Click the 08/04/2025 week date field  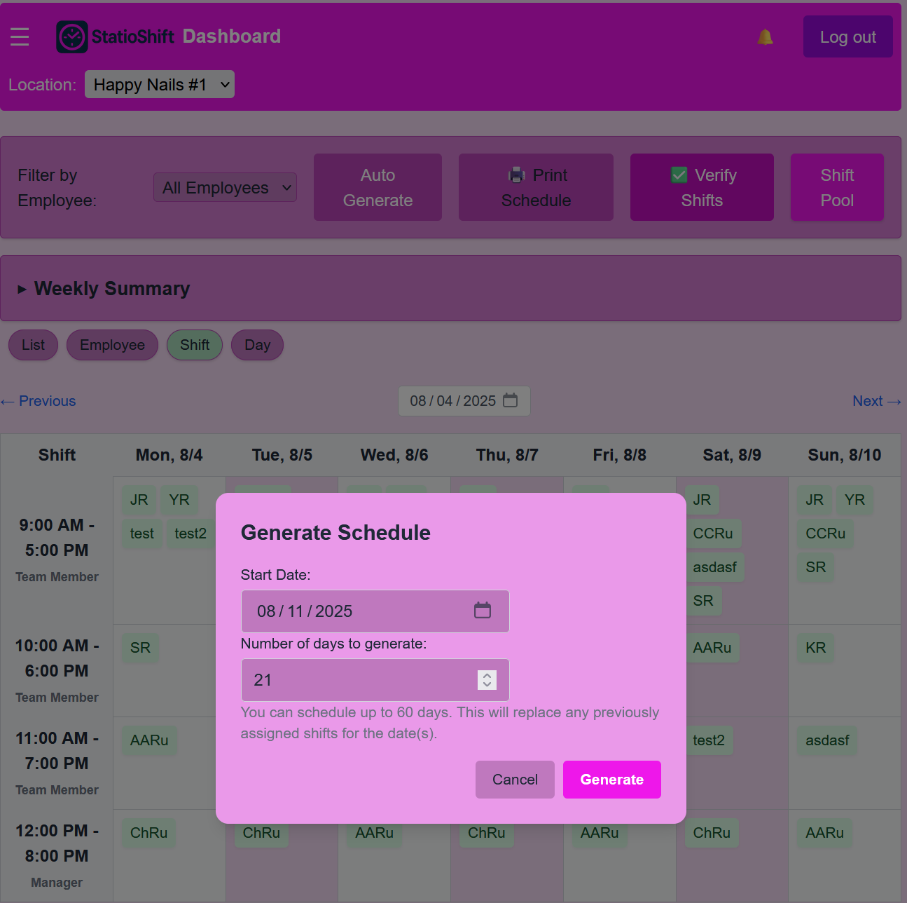(464, 401)
